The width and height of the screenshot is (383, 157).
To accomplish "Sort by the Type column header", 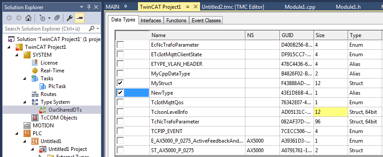I will pos(365,35).
